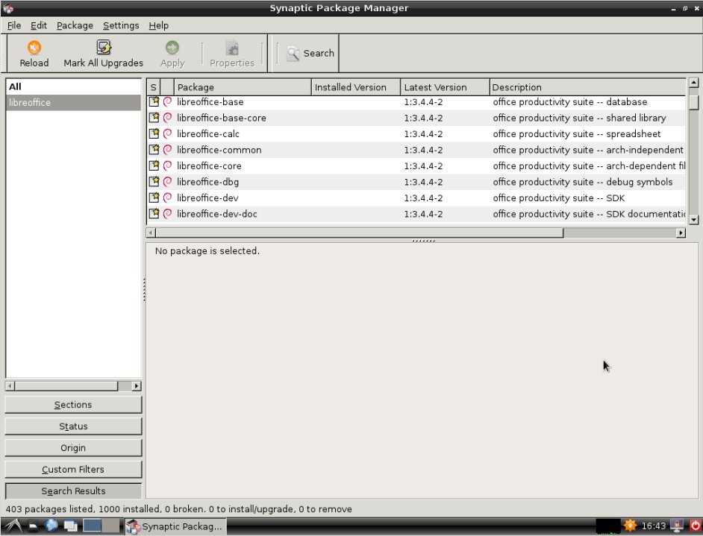
Task: Click the status box for libreoffice-base
Action: click(x=154, y=101)
